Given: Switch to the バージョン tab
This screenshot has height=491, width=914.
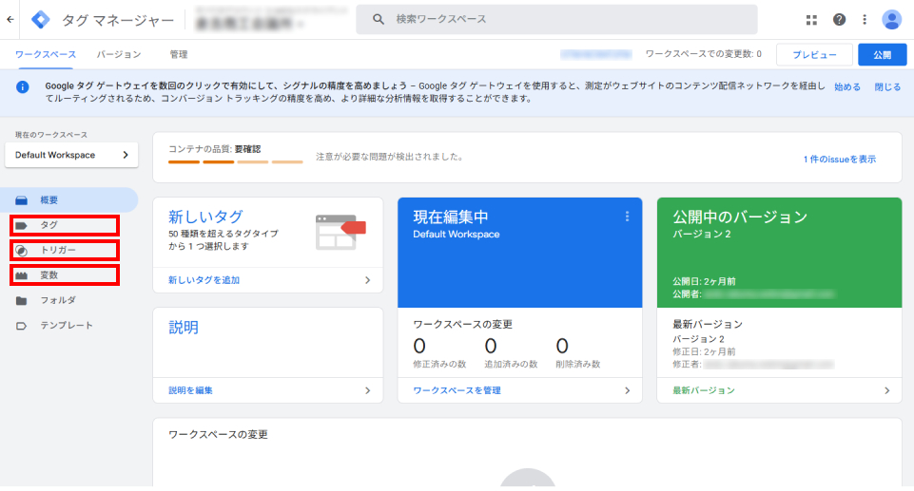Looking at the screenshot, I should pyautogui.click(x=119, y=54).
